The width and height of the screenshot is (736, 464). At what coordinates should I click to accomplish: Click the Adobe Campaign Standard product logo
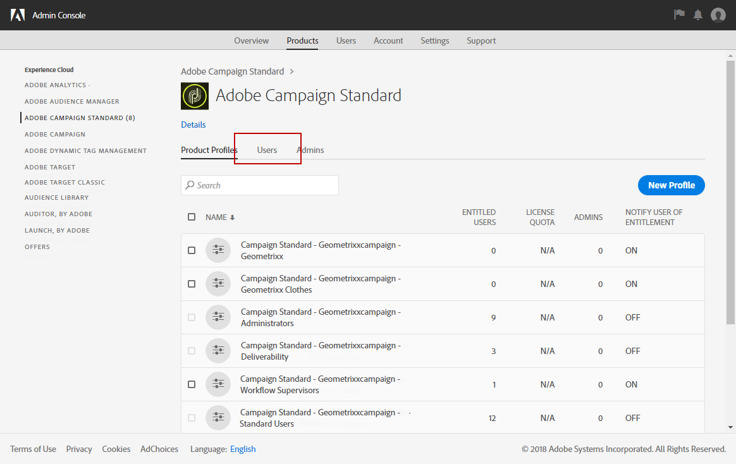pos(194,95)
